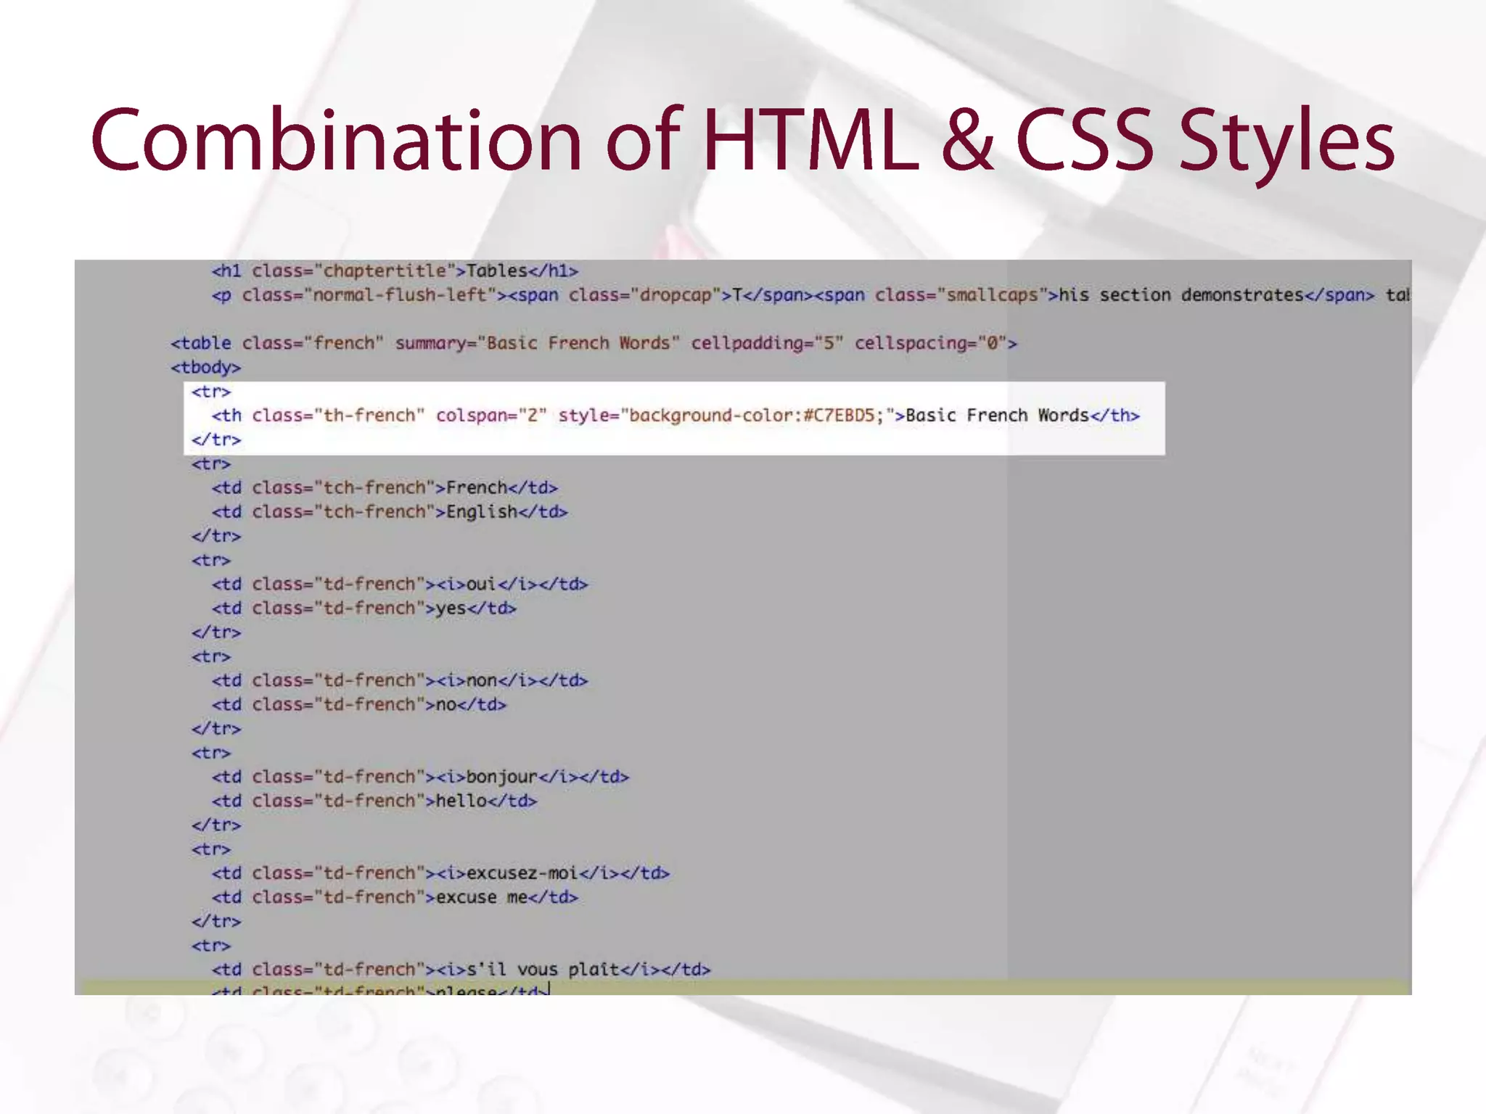Click the highlighted th-french header line
This screenshot has width=1486, height=1114.
point(675,416)
